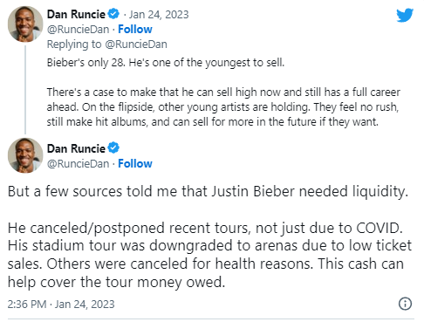424x322 pixels.
Task: Click the thread connector line between tweets
Action: [25, 90]
